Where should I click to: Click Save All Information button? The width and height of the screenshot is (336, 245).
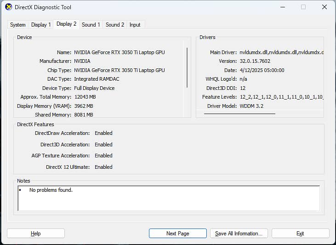239,233
